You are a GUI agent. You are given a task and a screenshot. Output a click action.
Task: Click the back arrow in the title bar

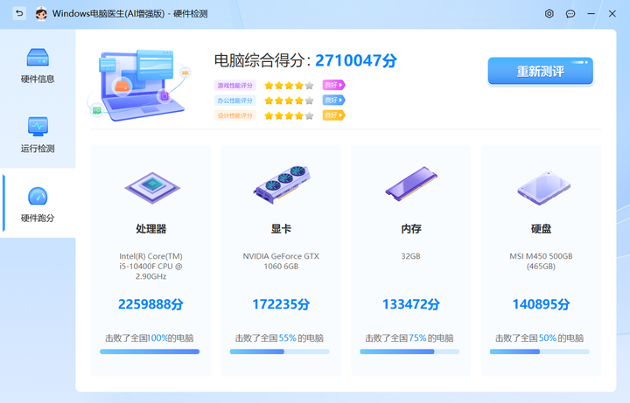[x=19, y=14]
